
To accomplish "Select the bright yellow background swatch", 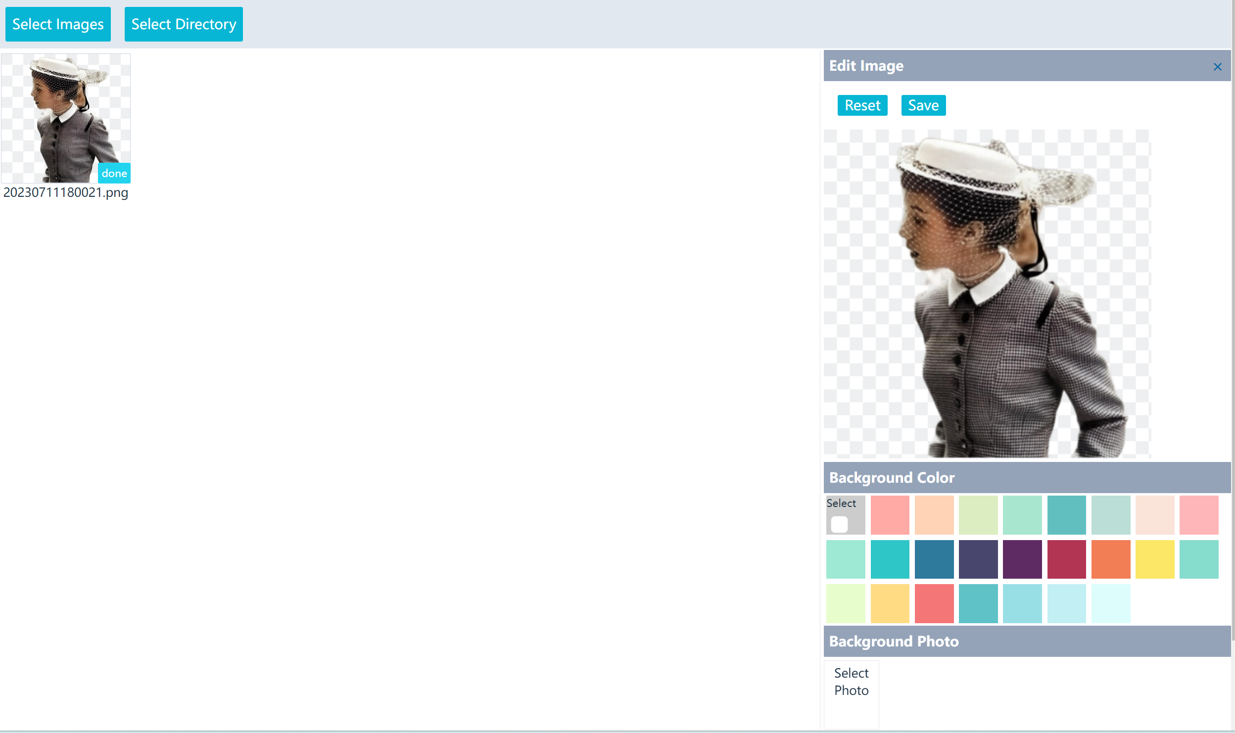I will (1154, 559).
